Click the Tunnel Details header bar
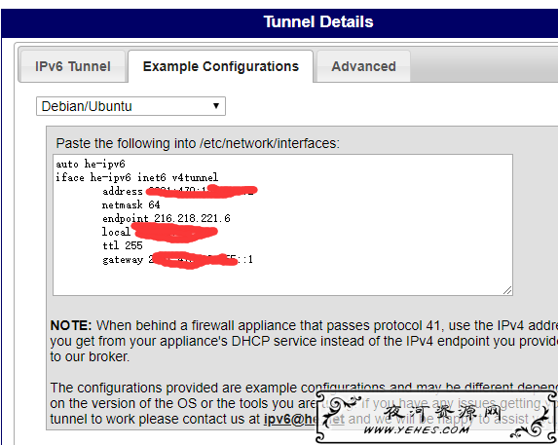Screen dimensions: 558x445 coord(279,22)
